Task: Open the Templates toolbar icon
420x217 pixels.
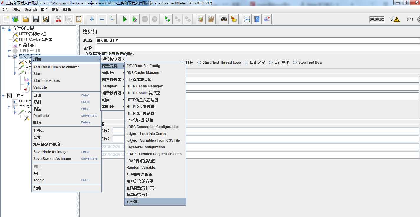Action: (16, 19)
